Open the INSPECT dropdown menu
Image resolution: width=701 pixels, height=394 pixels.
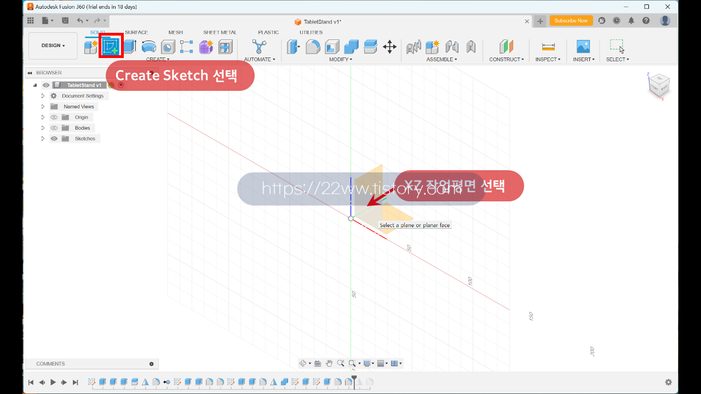tap(548, 59)
